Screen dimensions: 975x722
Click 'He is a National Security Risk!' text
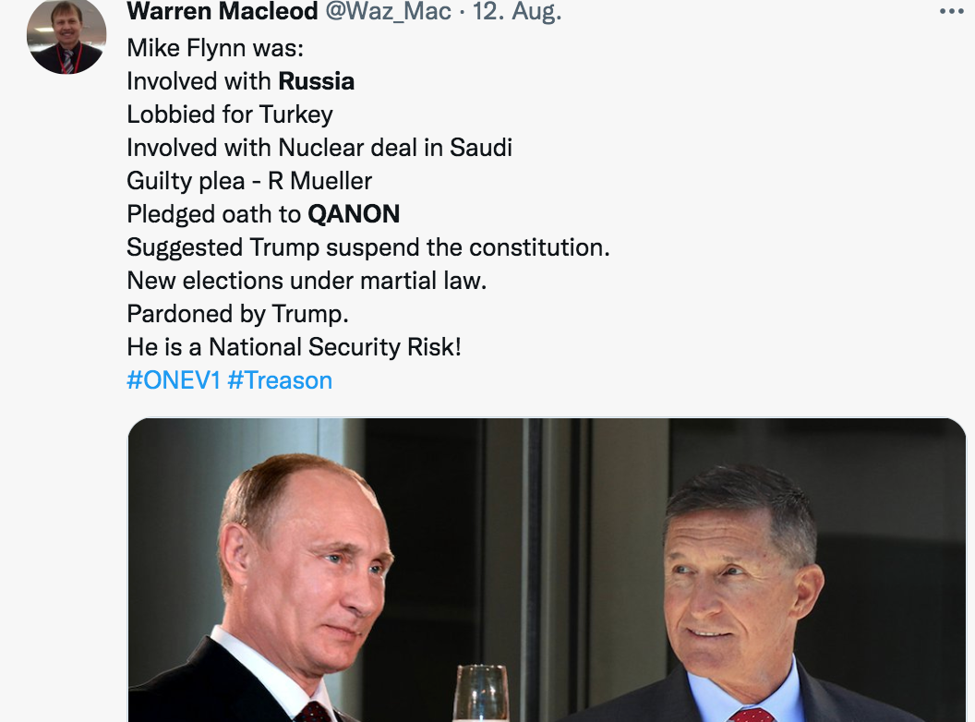295,346
